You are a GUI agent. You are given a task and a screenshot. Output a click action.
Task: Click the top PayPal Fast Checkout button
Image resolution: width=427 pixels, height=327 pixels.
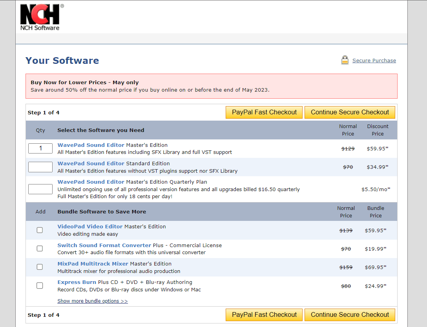[x=264, y=112]
